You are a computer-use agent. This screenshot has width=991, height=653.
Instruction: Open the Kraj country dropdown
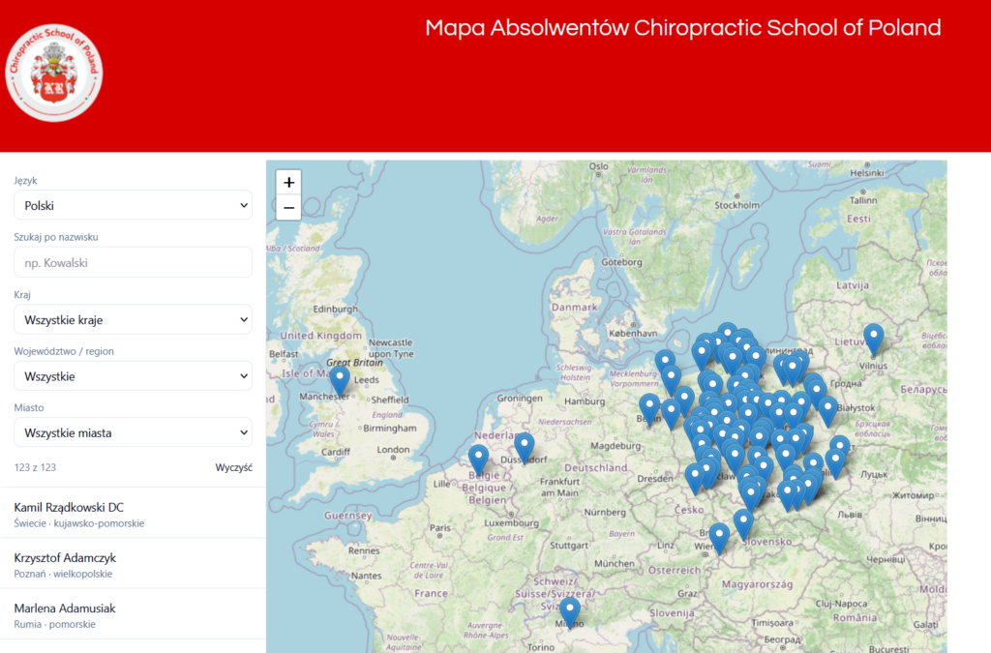[x=133, y=319]
